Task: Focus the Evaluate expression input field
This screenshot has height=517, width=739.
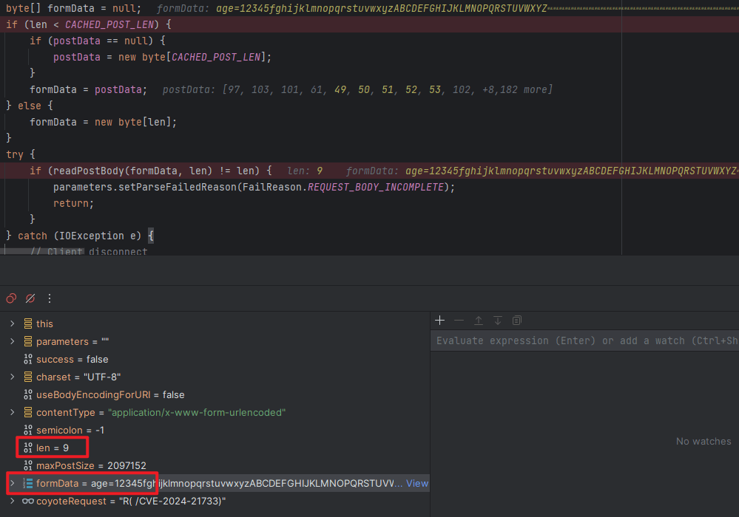Action: point(584,340)
